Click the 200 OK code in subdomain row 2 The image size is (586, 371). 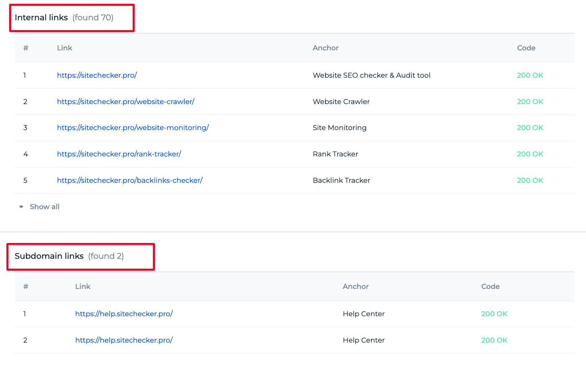[494, 340]
